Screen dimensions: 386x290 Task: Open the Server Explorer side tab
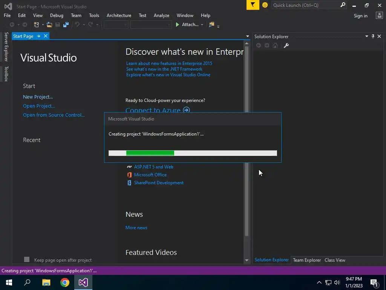[6, 46]
